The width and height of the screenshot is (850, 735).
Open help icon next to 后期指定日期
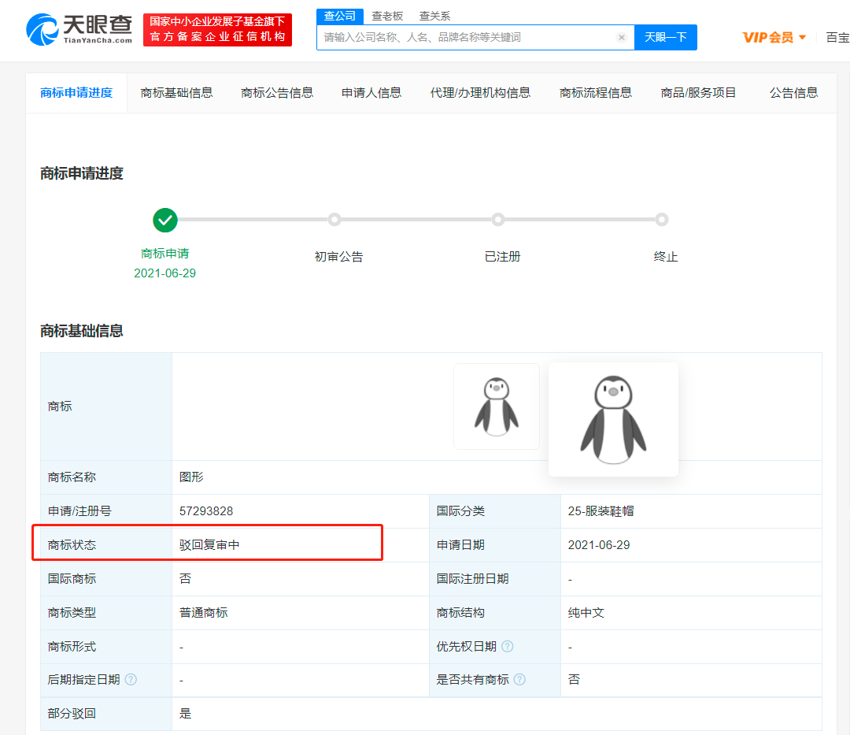[x=131, y=679]
